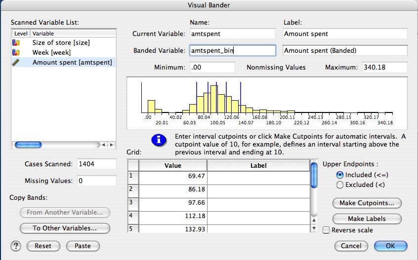
Task: Click the histogram bar at .00
Action: point(151,107)
